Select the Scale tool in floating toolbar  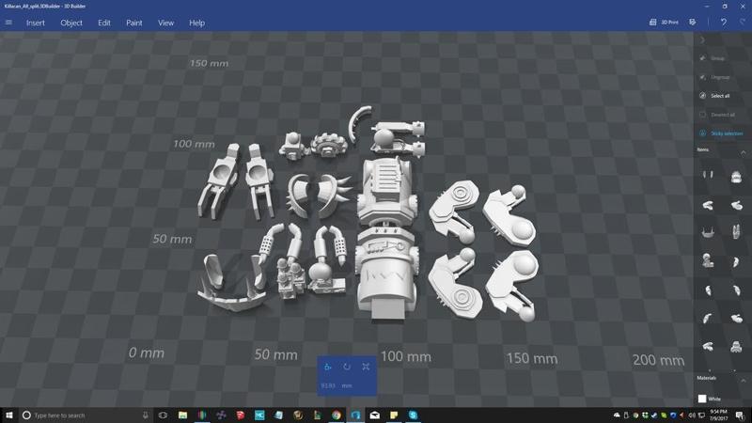pos(366,367)
